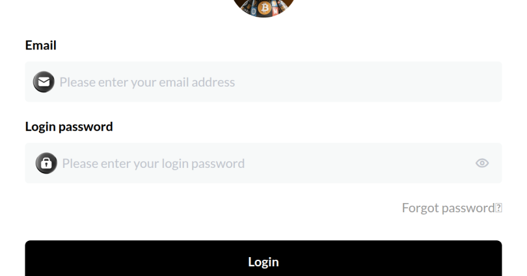Image resolution: width=527 pixels, height=276 pixels.
Task: Click placeholder "Please enter your login password"
Action: pos(154,163)
